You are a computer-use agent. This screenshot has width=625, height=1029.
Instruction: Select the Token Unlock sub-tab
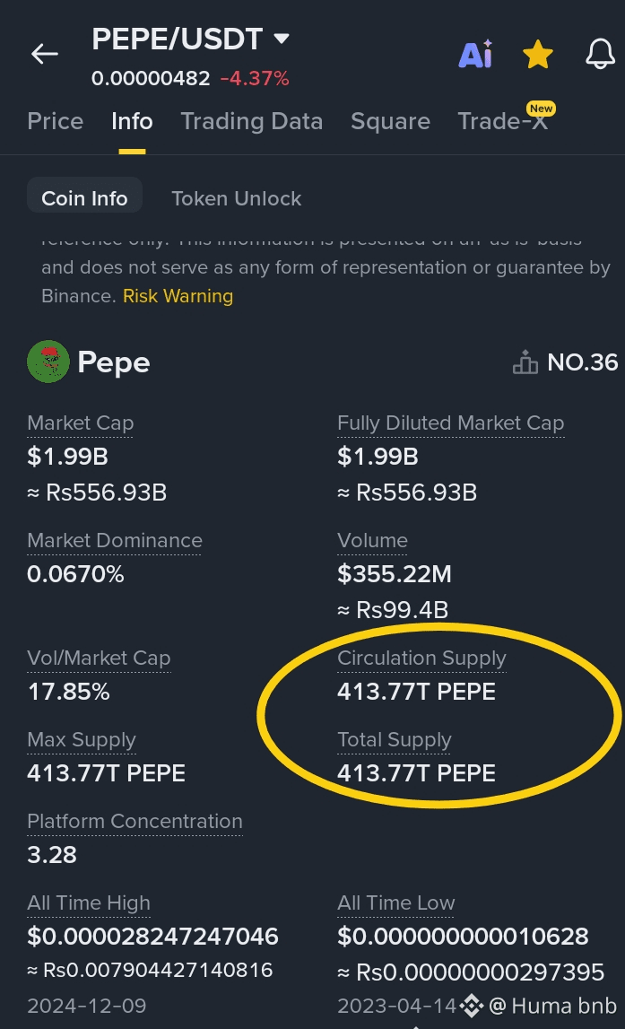236,198
